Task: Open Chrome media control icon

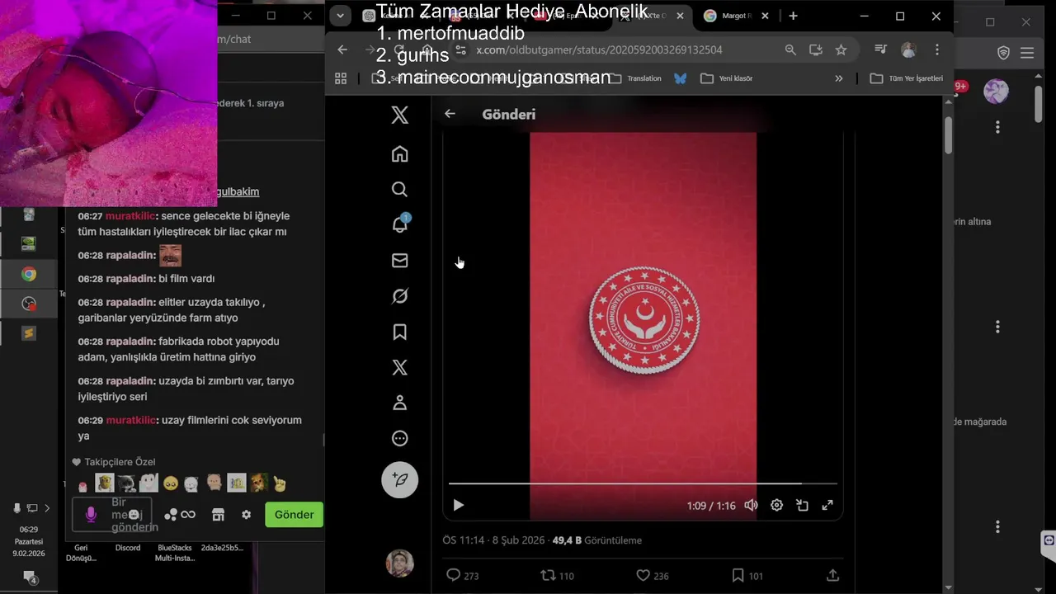Action: (x=880, y=49)
